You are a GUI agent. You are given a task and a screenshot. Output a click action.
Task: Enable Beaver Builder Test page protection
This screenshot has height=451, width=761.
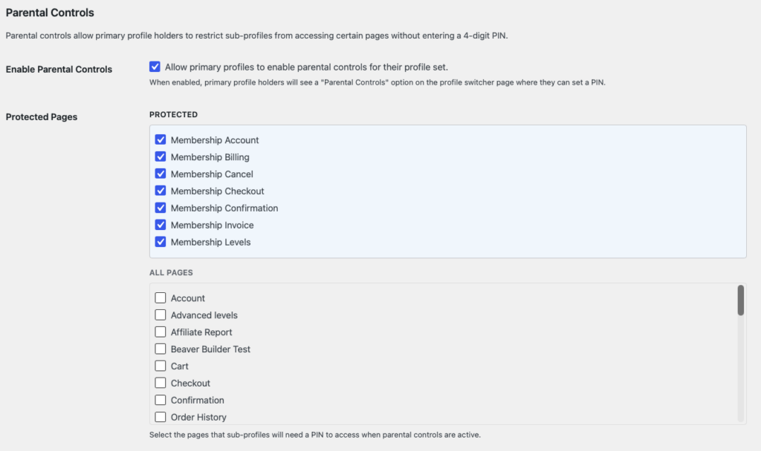pyautogui.click(x=160, y=349)
